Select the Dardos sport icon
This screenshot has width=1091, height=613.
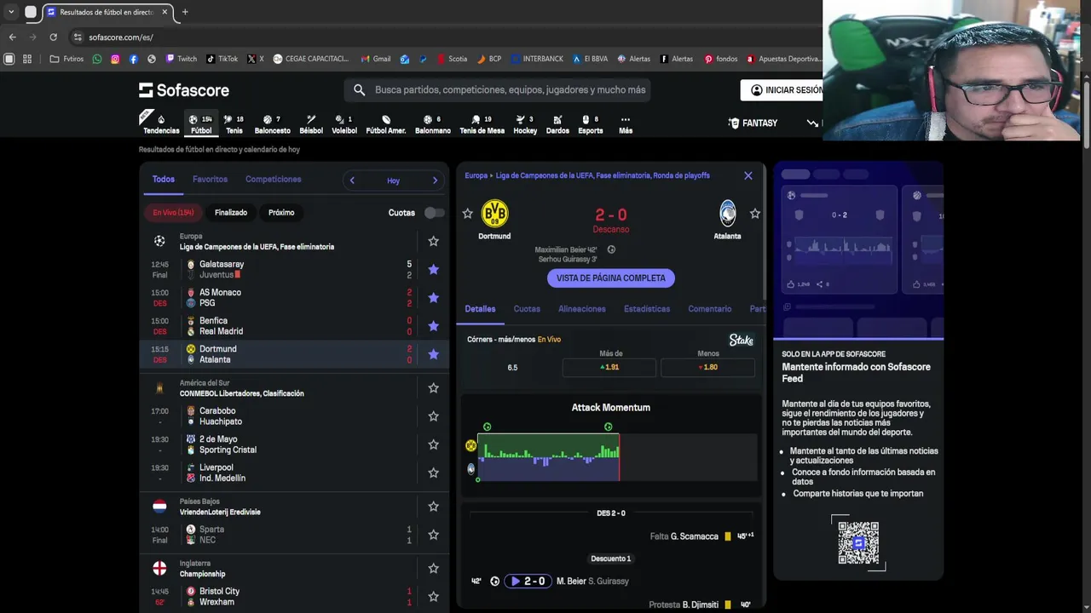[557, 123]
